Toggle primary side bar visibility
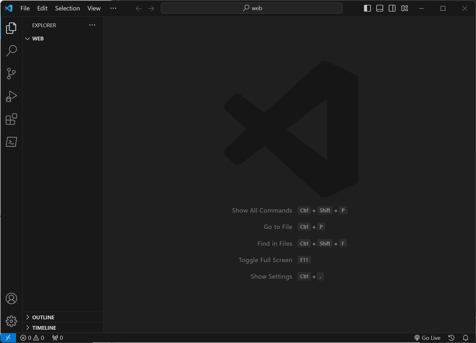This screenshot has height=343, width=476. click(367, 8)
